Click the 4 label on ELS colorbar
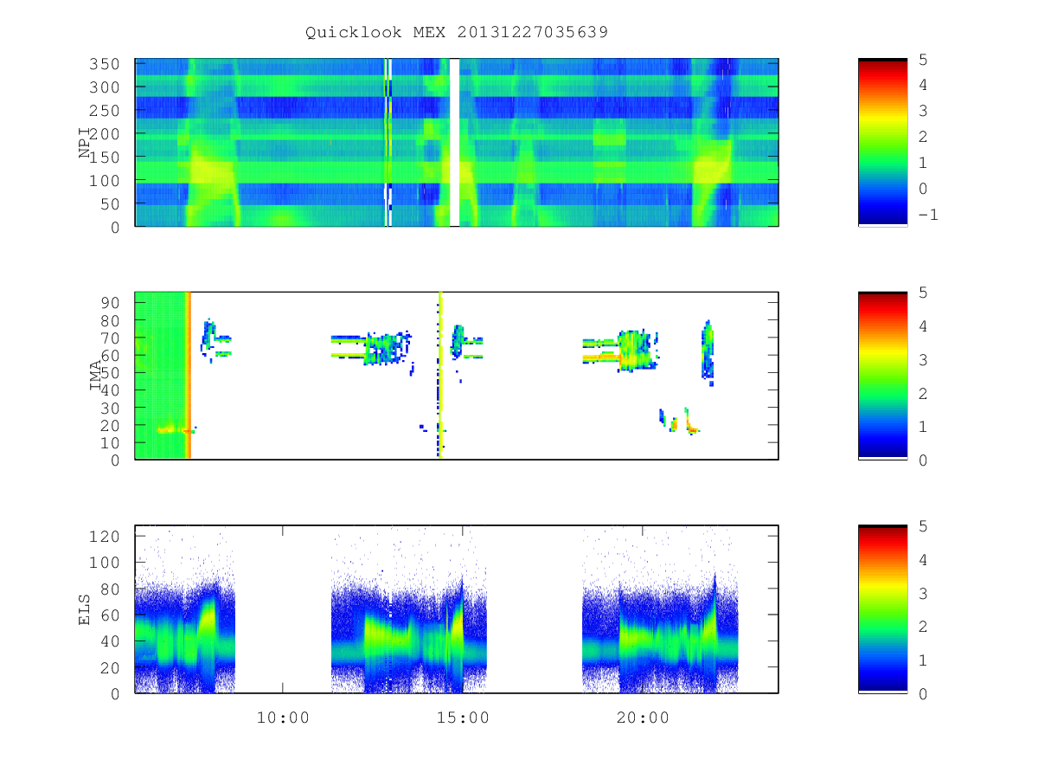1038x779 pixels. (x=922, y=560)
